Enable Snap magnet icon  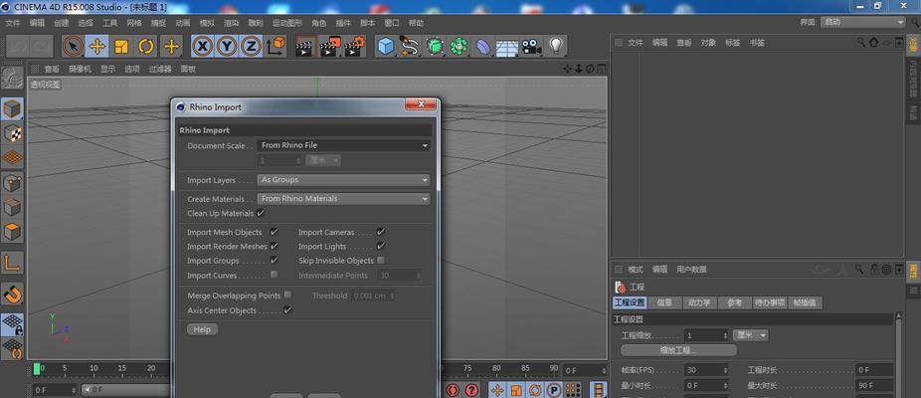12,294
